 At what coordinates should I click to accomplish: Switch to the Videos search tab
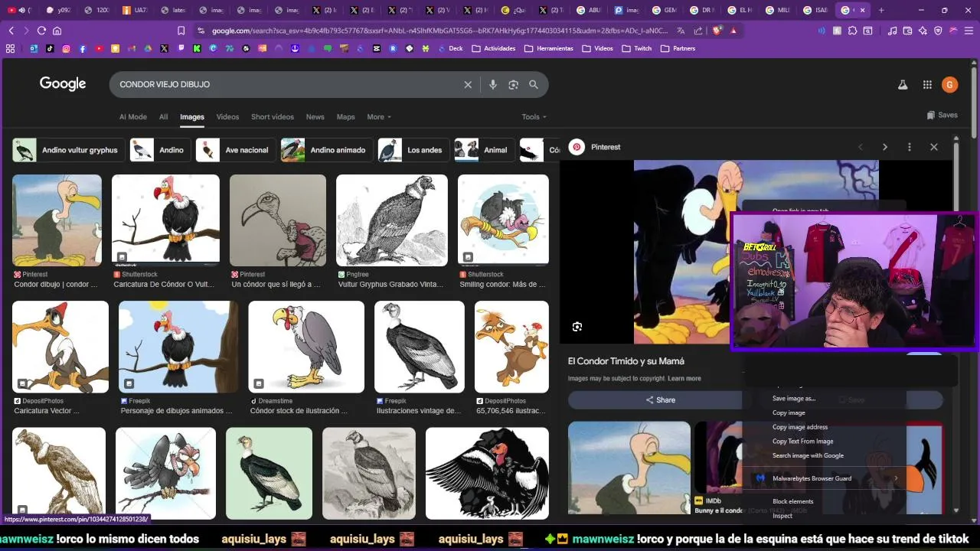coord(227,117)
